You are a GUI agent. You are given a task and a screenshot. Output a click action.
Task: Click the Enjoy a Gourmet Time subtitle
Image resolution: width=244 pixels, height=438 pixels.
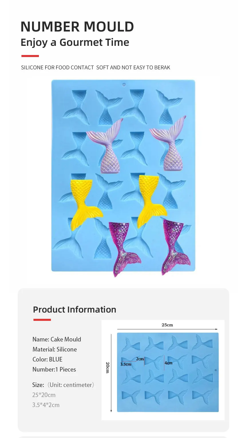75,42
